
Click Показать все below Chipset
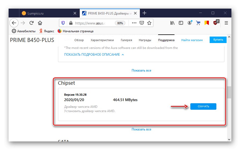pyautogui.click(x=141, y=129)
